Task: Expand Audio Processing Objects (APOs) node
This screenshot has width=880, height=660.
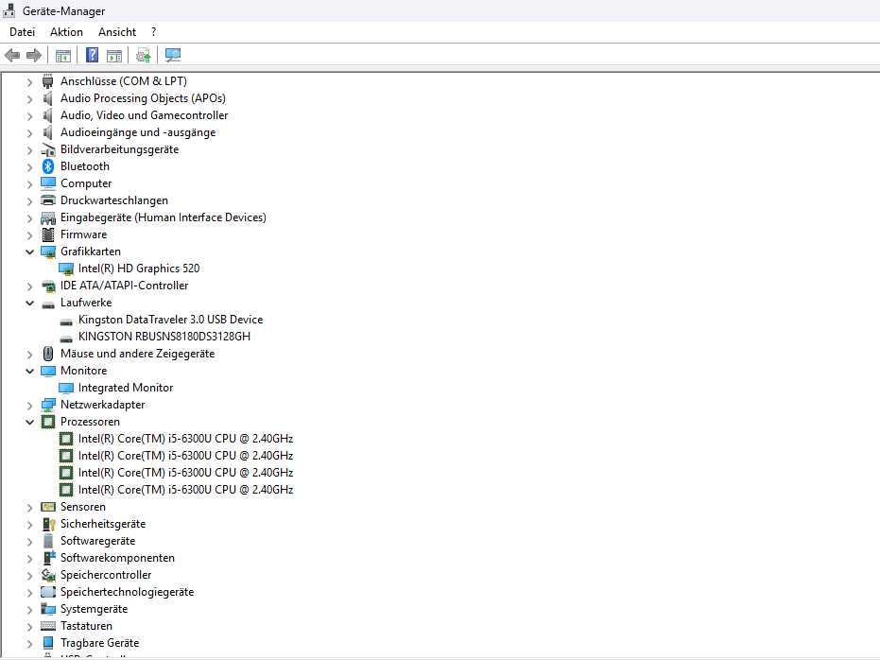Action: (x=29, y=98)
